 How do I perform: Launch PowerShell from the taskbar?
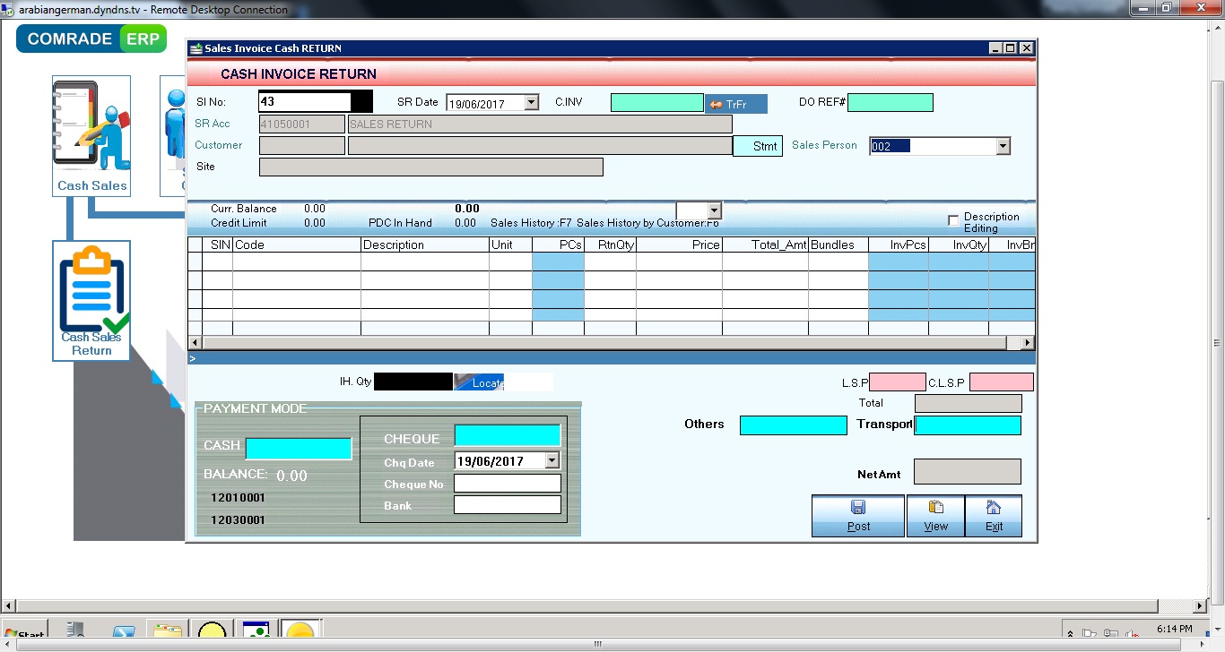pyautogui.click(x=123, y=631)
